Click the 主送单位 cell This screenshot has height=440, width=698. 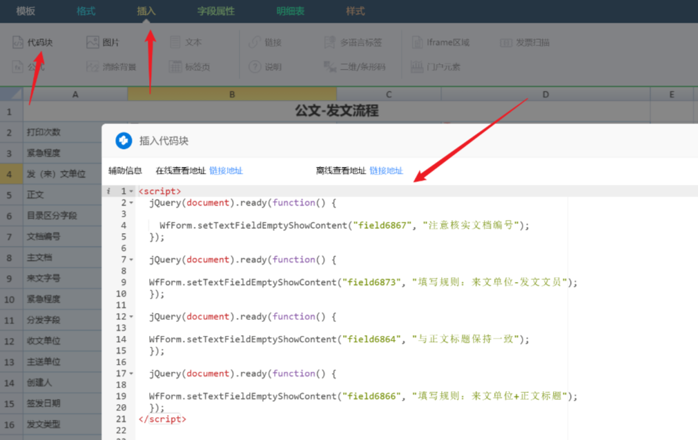62,361
